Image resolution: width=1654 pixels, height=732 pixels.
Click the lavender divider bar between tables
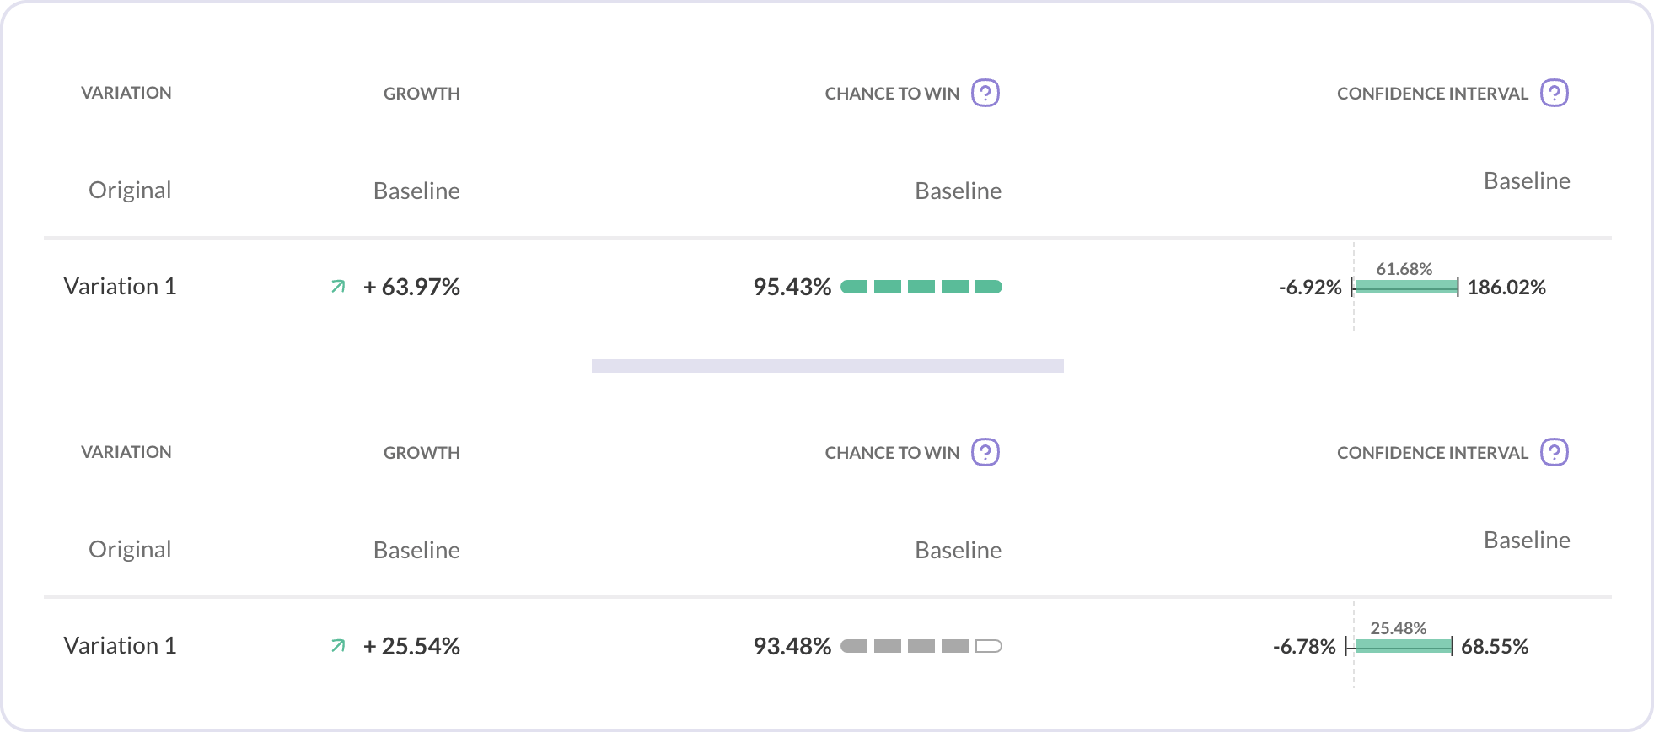click(827, 366)
